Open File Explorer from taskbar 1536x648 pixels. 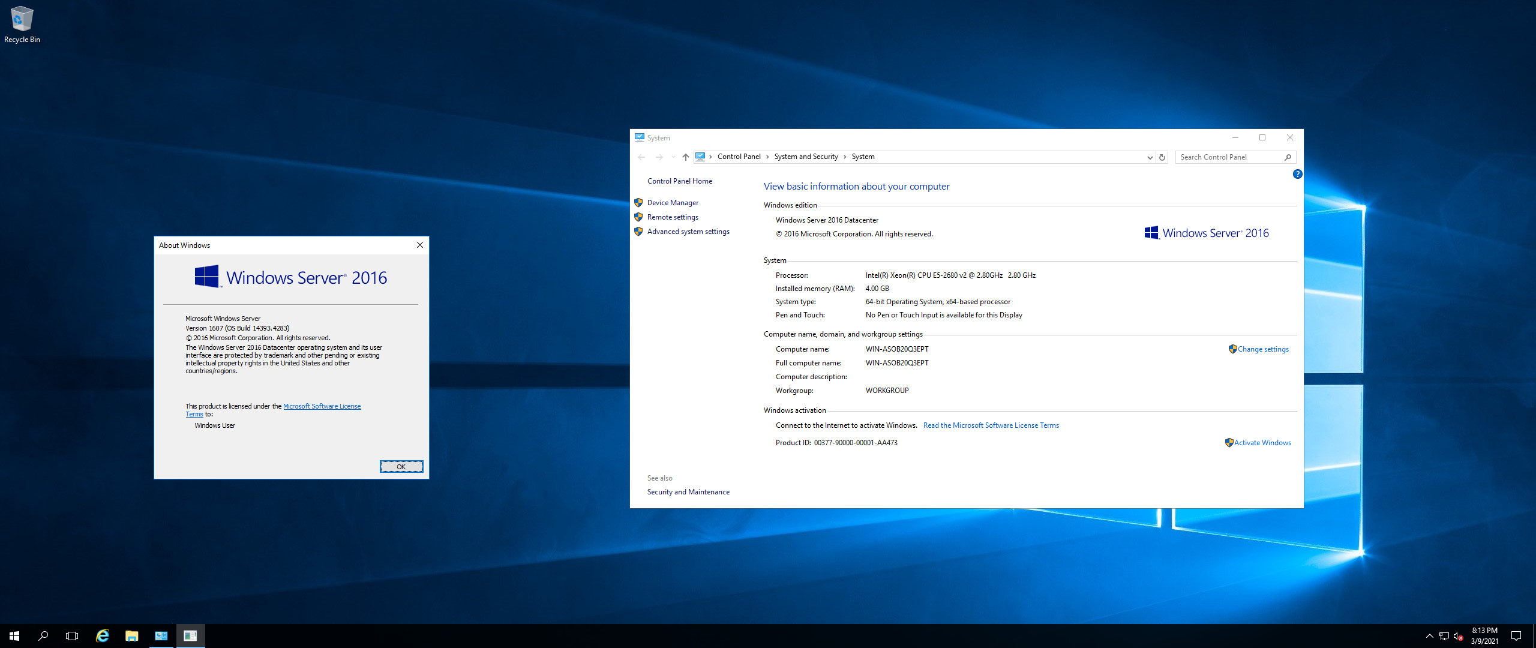click(132, 636)
